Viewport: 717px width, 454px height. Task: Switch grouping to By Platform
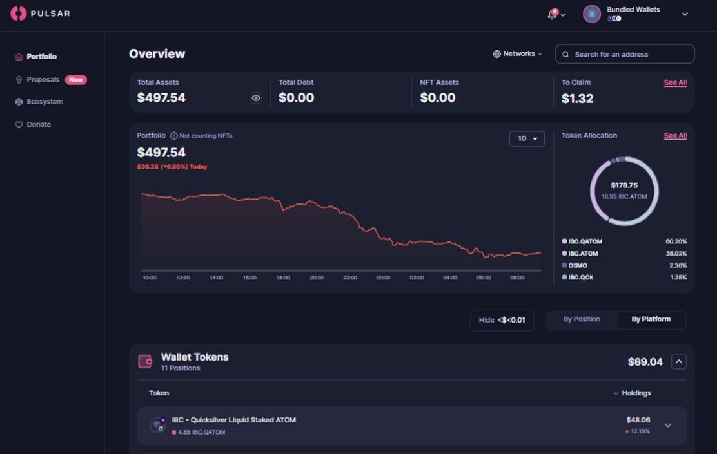click(x=651, y=319)
